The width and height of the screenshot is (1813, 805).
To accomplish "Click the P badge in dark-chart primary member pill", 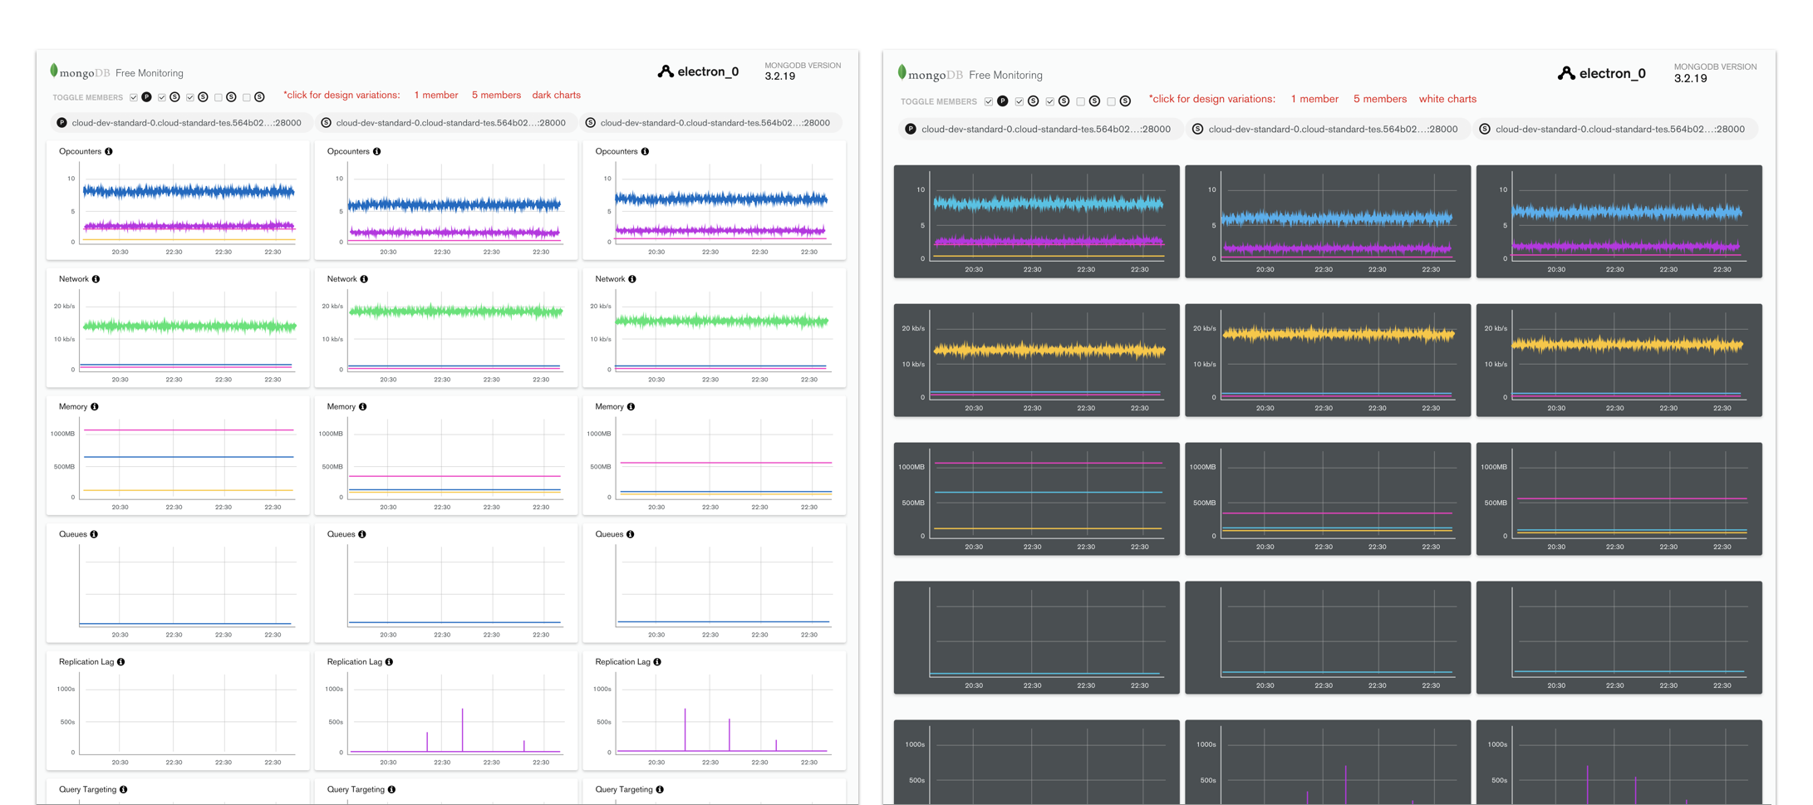I will click(x=911, y=130).
